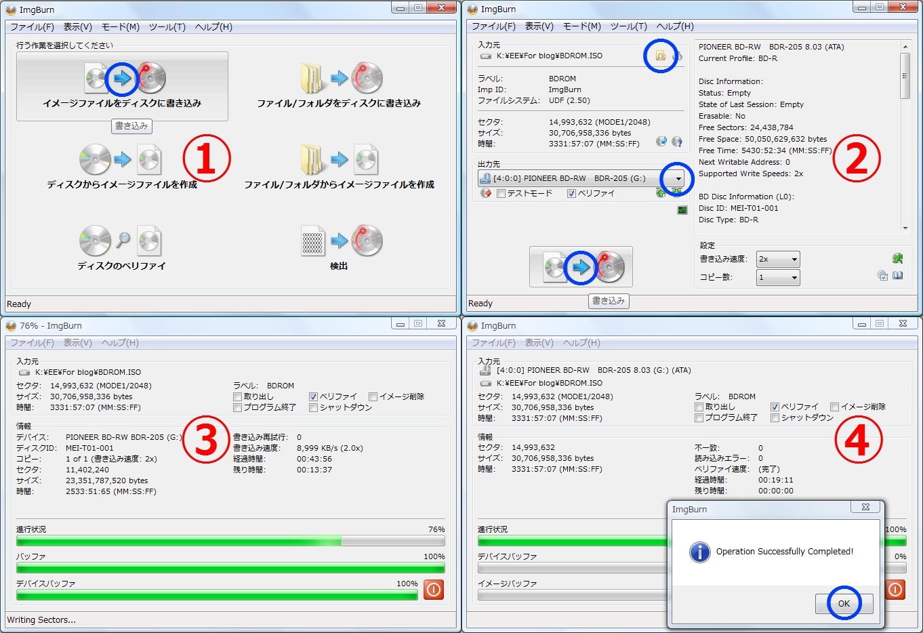The height and width of the screenshot is (633, 923).
Task: Open ファイル(F) menu in write window
Action: [x=493, y=26]
